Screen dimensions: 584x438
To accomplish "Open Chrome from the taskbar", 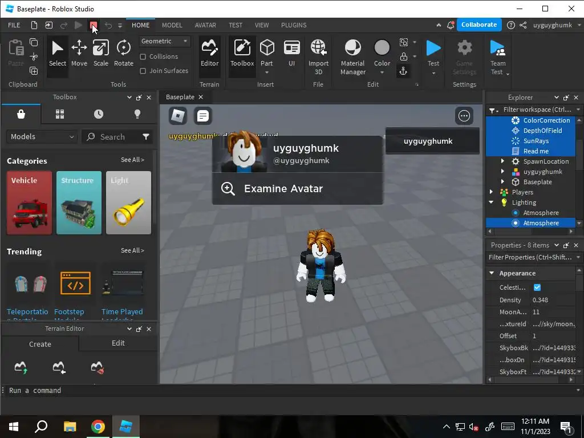I will [x=98, y=427].
